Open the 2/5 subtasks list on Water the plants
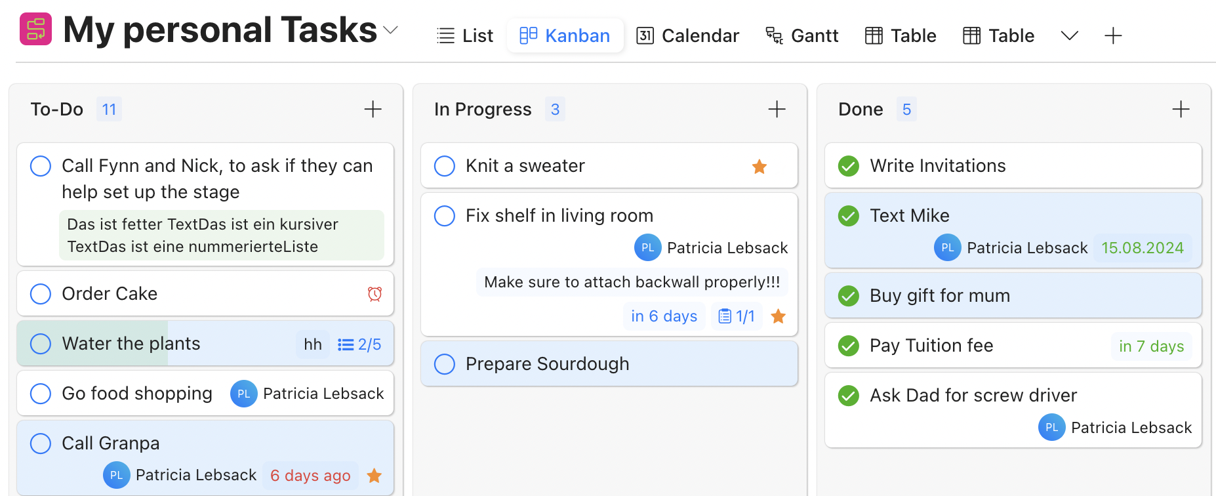The height and width of the screenshot is (496, 1216). pos(359,344)
